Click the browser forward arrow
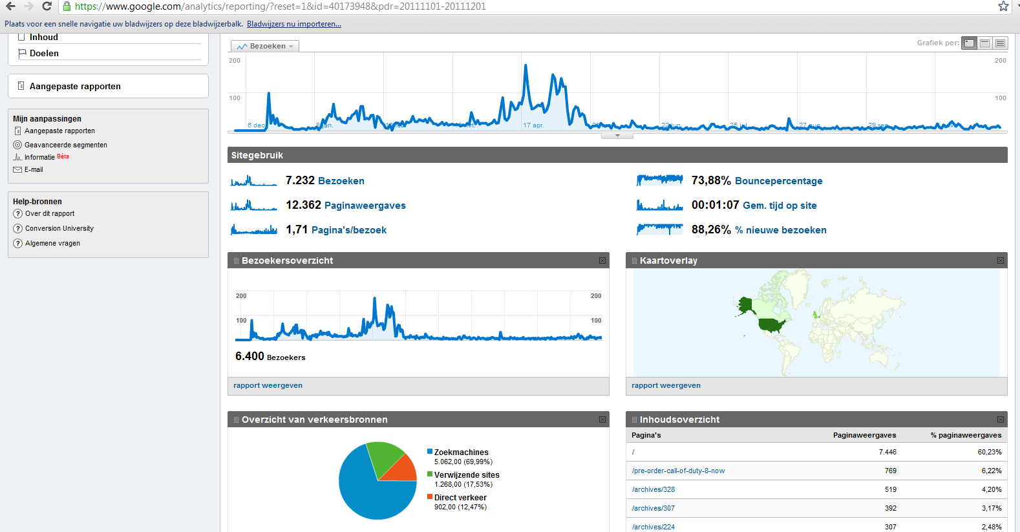The height and width of the screenshot is (532, 1020). point(28,6)
